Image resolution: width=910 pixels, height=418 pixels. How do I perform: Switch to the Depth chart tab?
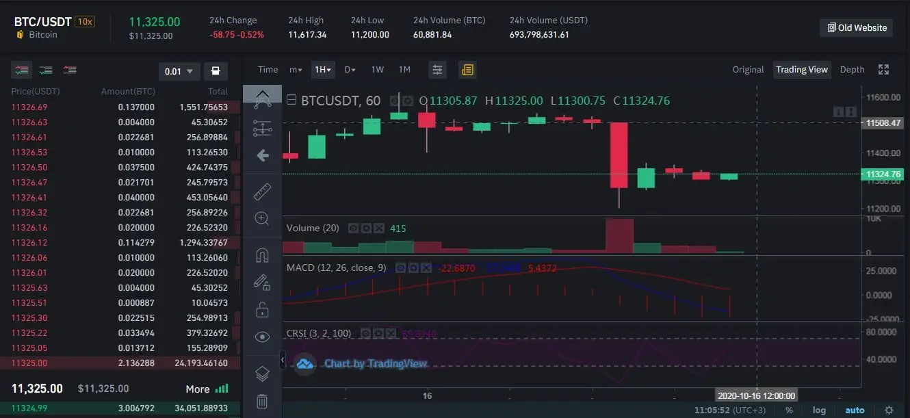pos(852,69)
